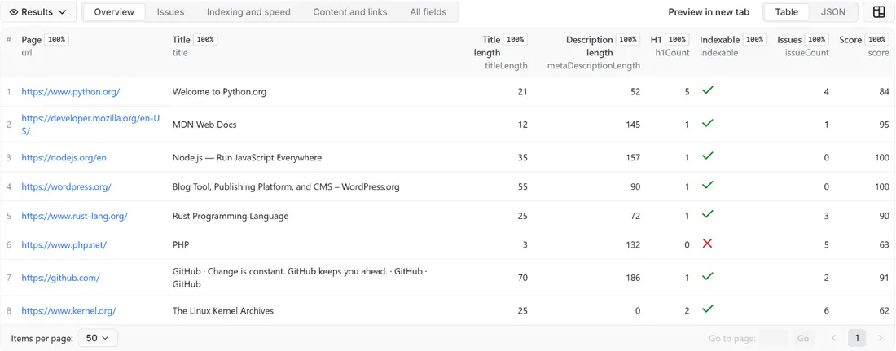Click the H1 column header

coord(656,39)
